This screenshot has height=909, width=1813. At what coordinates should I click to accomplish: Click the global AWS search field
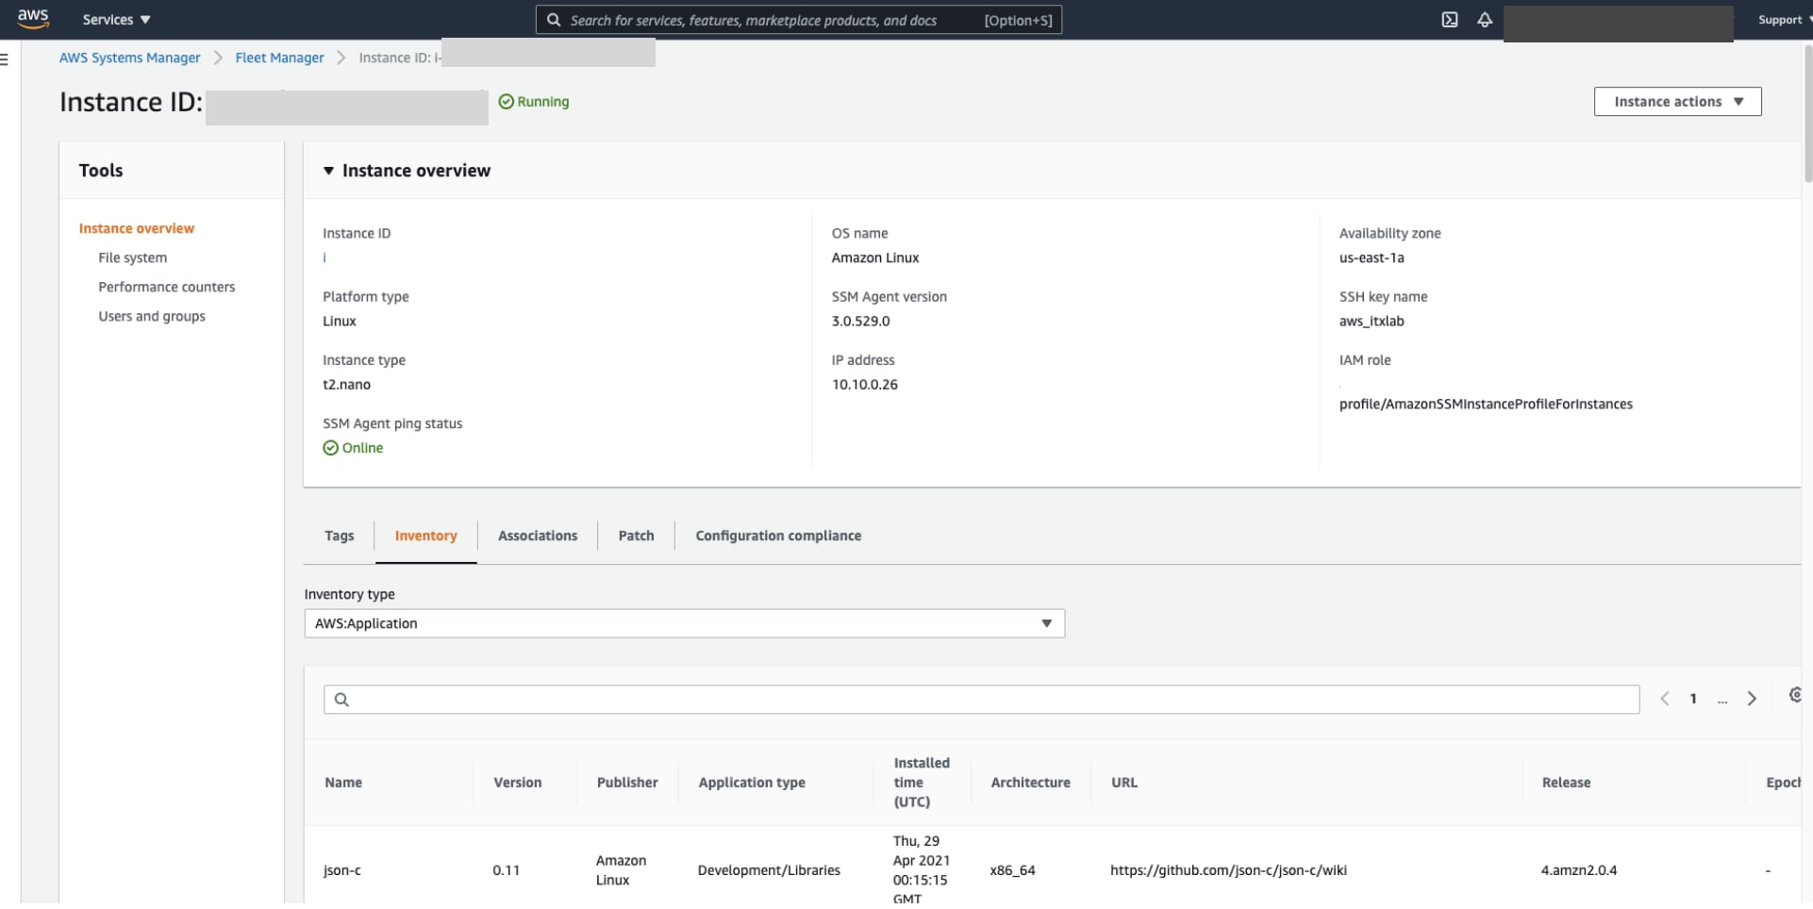[x=799, y=20]
